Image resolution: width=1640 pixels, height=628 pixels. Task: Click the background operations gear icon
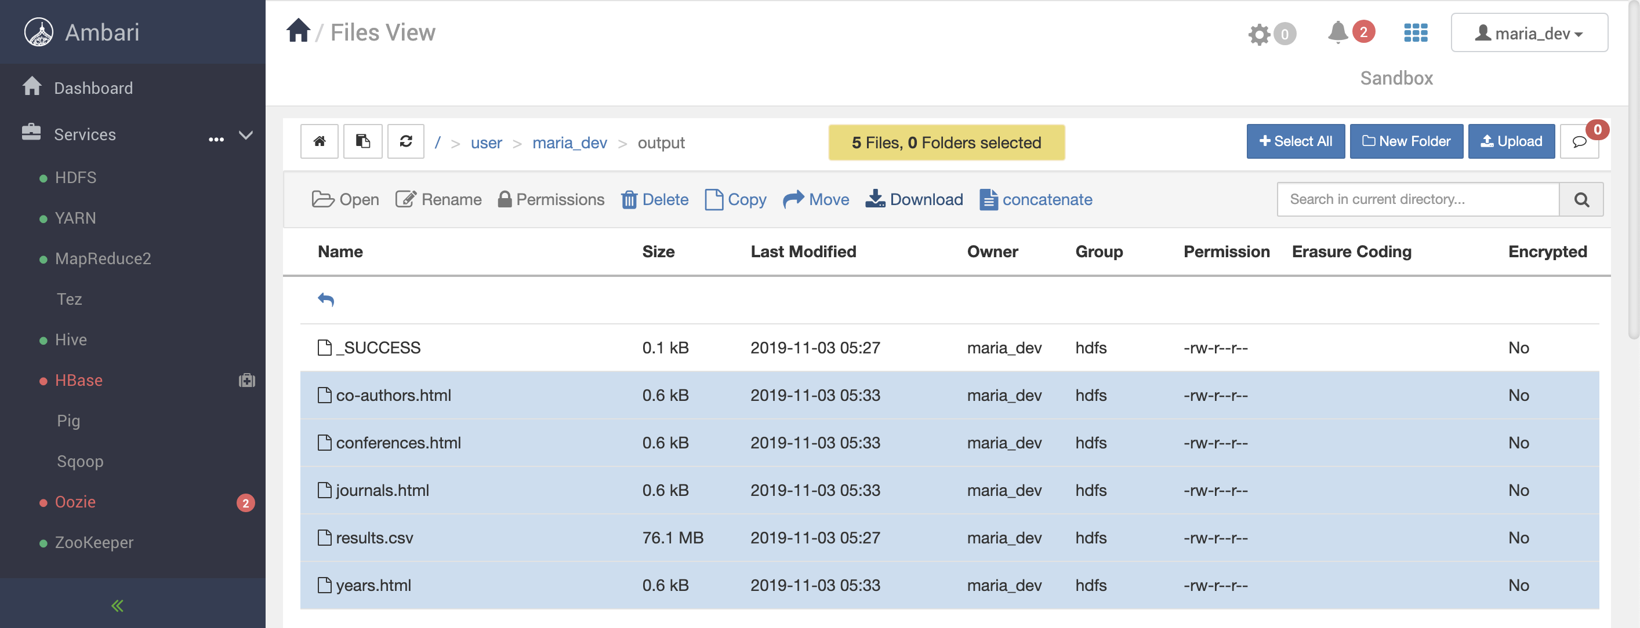[x=1258, y=34]
